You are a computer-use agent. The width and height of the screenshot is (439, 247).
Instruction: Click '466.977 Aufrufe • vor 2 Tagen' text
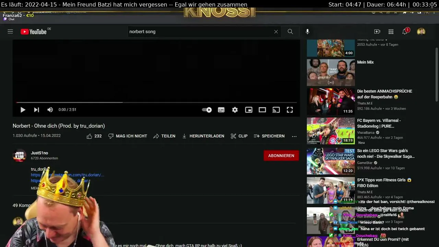[x=380, y=138]
